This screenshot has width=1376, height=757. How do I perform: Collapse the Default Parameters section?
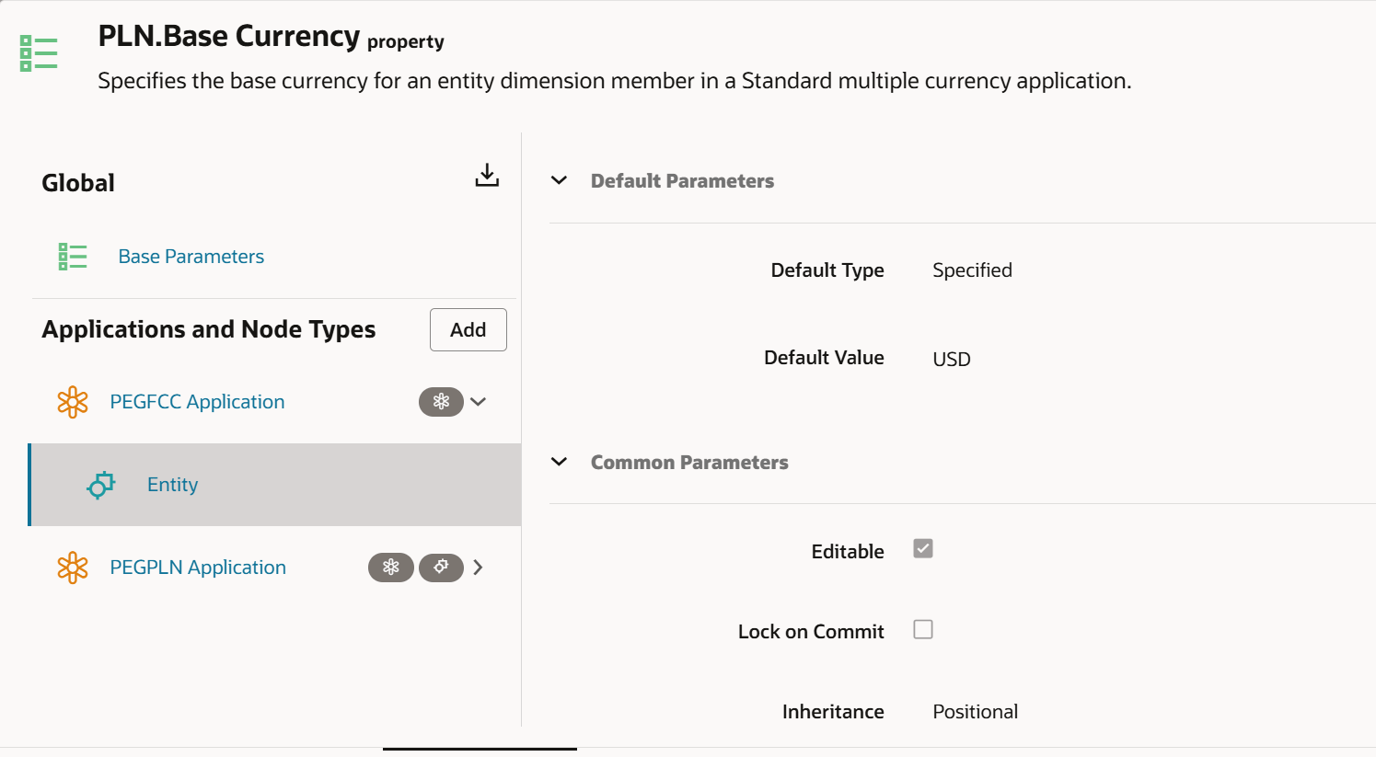(x=559, y=180)
